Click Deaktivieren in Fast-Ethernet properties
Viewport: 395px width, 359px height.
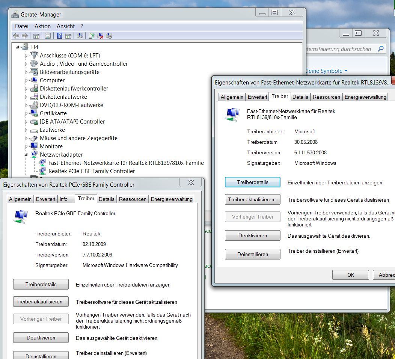click(x=252, y=235)
